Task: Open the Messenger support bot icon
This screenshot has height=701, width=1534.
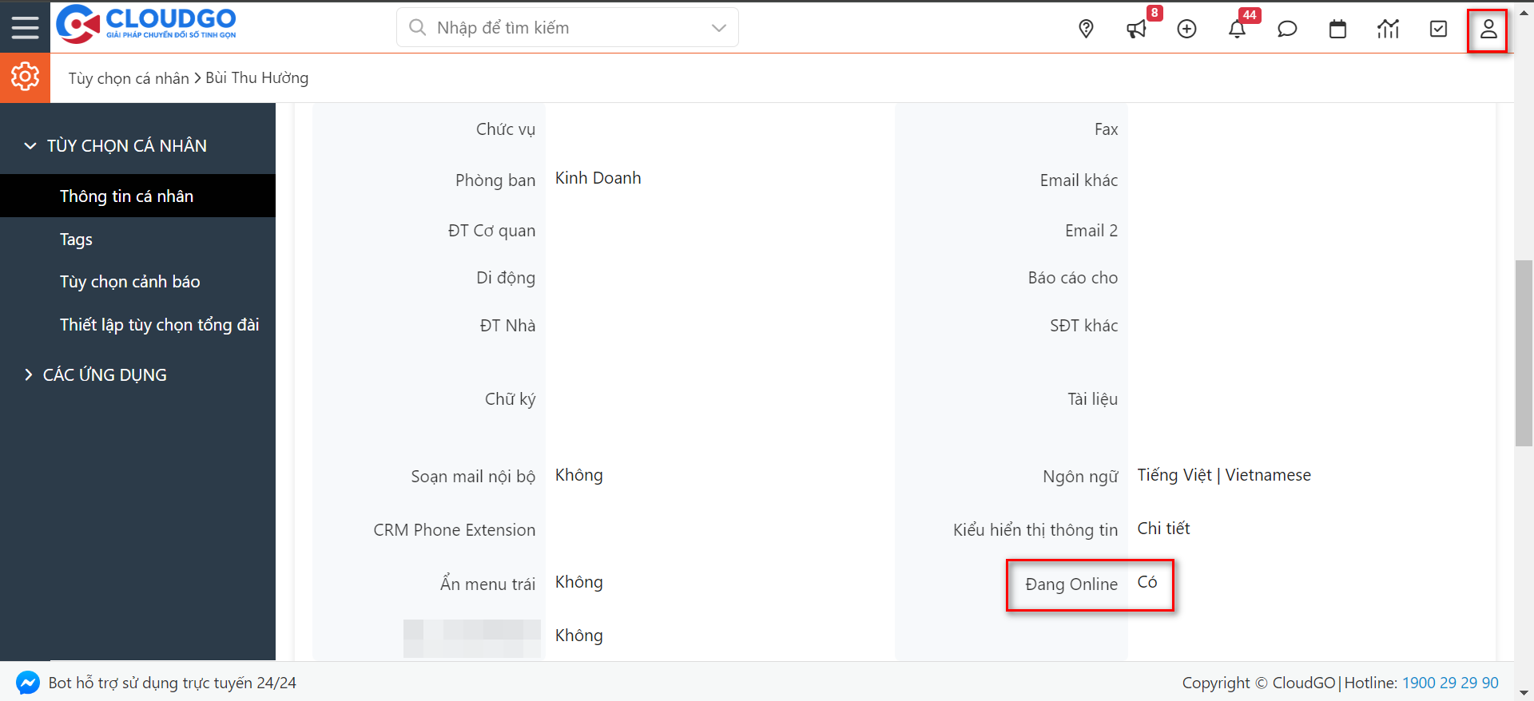Action: (x=28, y=683)
